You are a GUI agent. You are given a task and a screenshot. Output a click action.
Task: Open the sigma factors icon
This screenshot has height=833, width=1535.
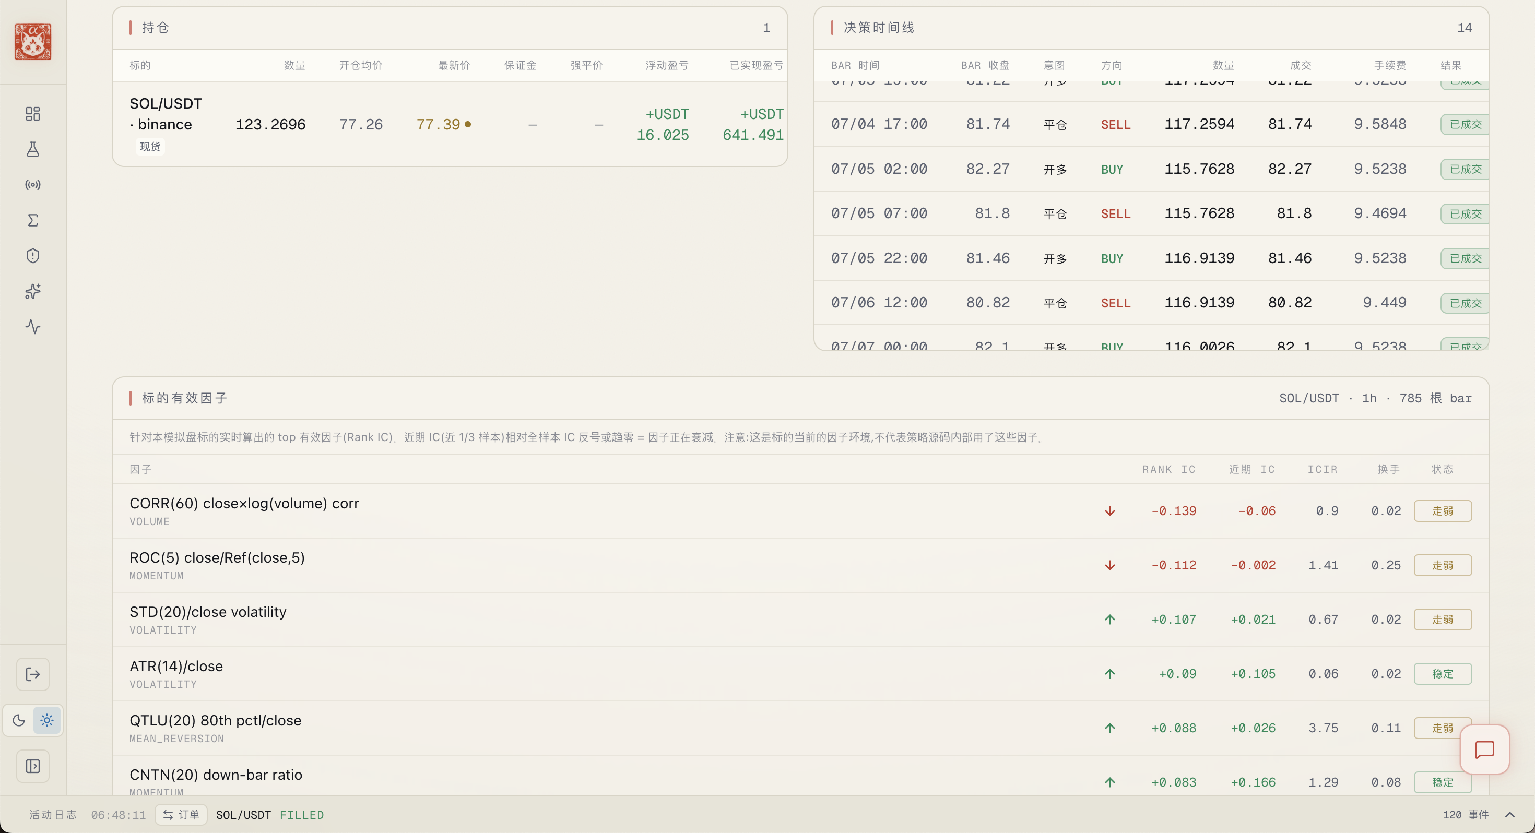[33, 220]
